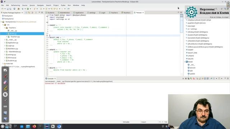Click the New file toolbar icon

click(2, 9)
